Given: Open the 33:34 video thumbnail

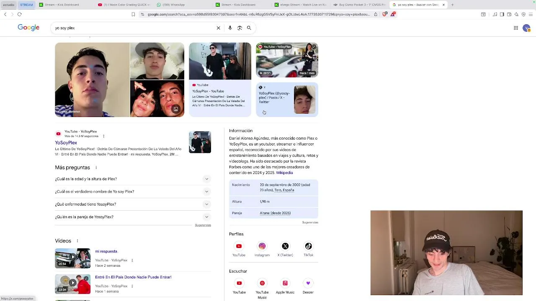Looking at the screenshot, I should (x=72, y=284).
